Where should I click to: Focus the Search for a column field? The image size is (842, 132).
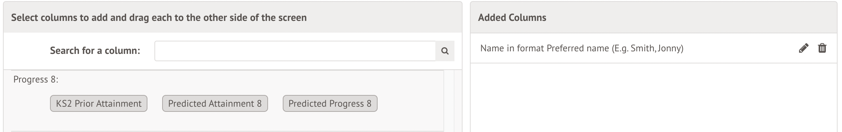(295, 51)
